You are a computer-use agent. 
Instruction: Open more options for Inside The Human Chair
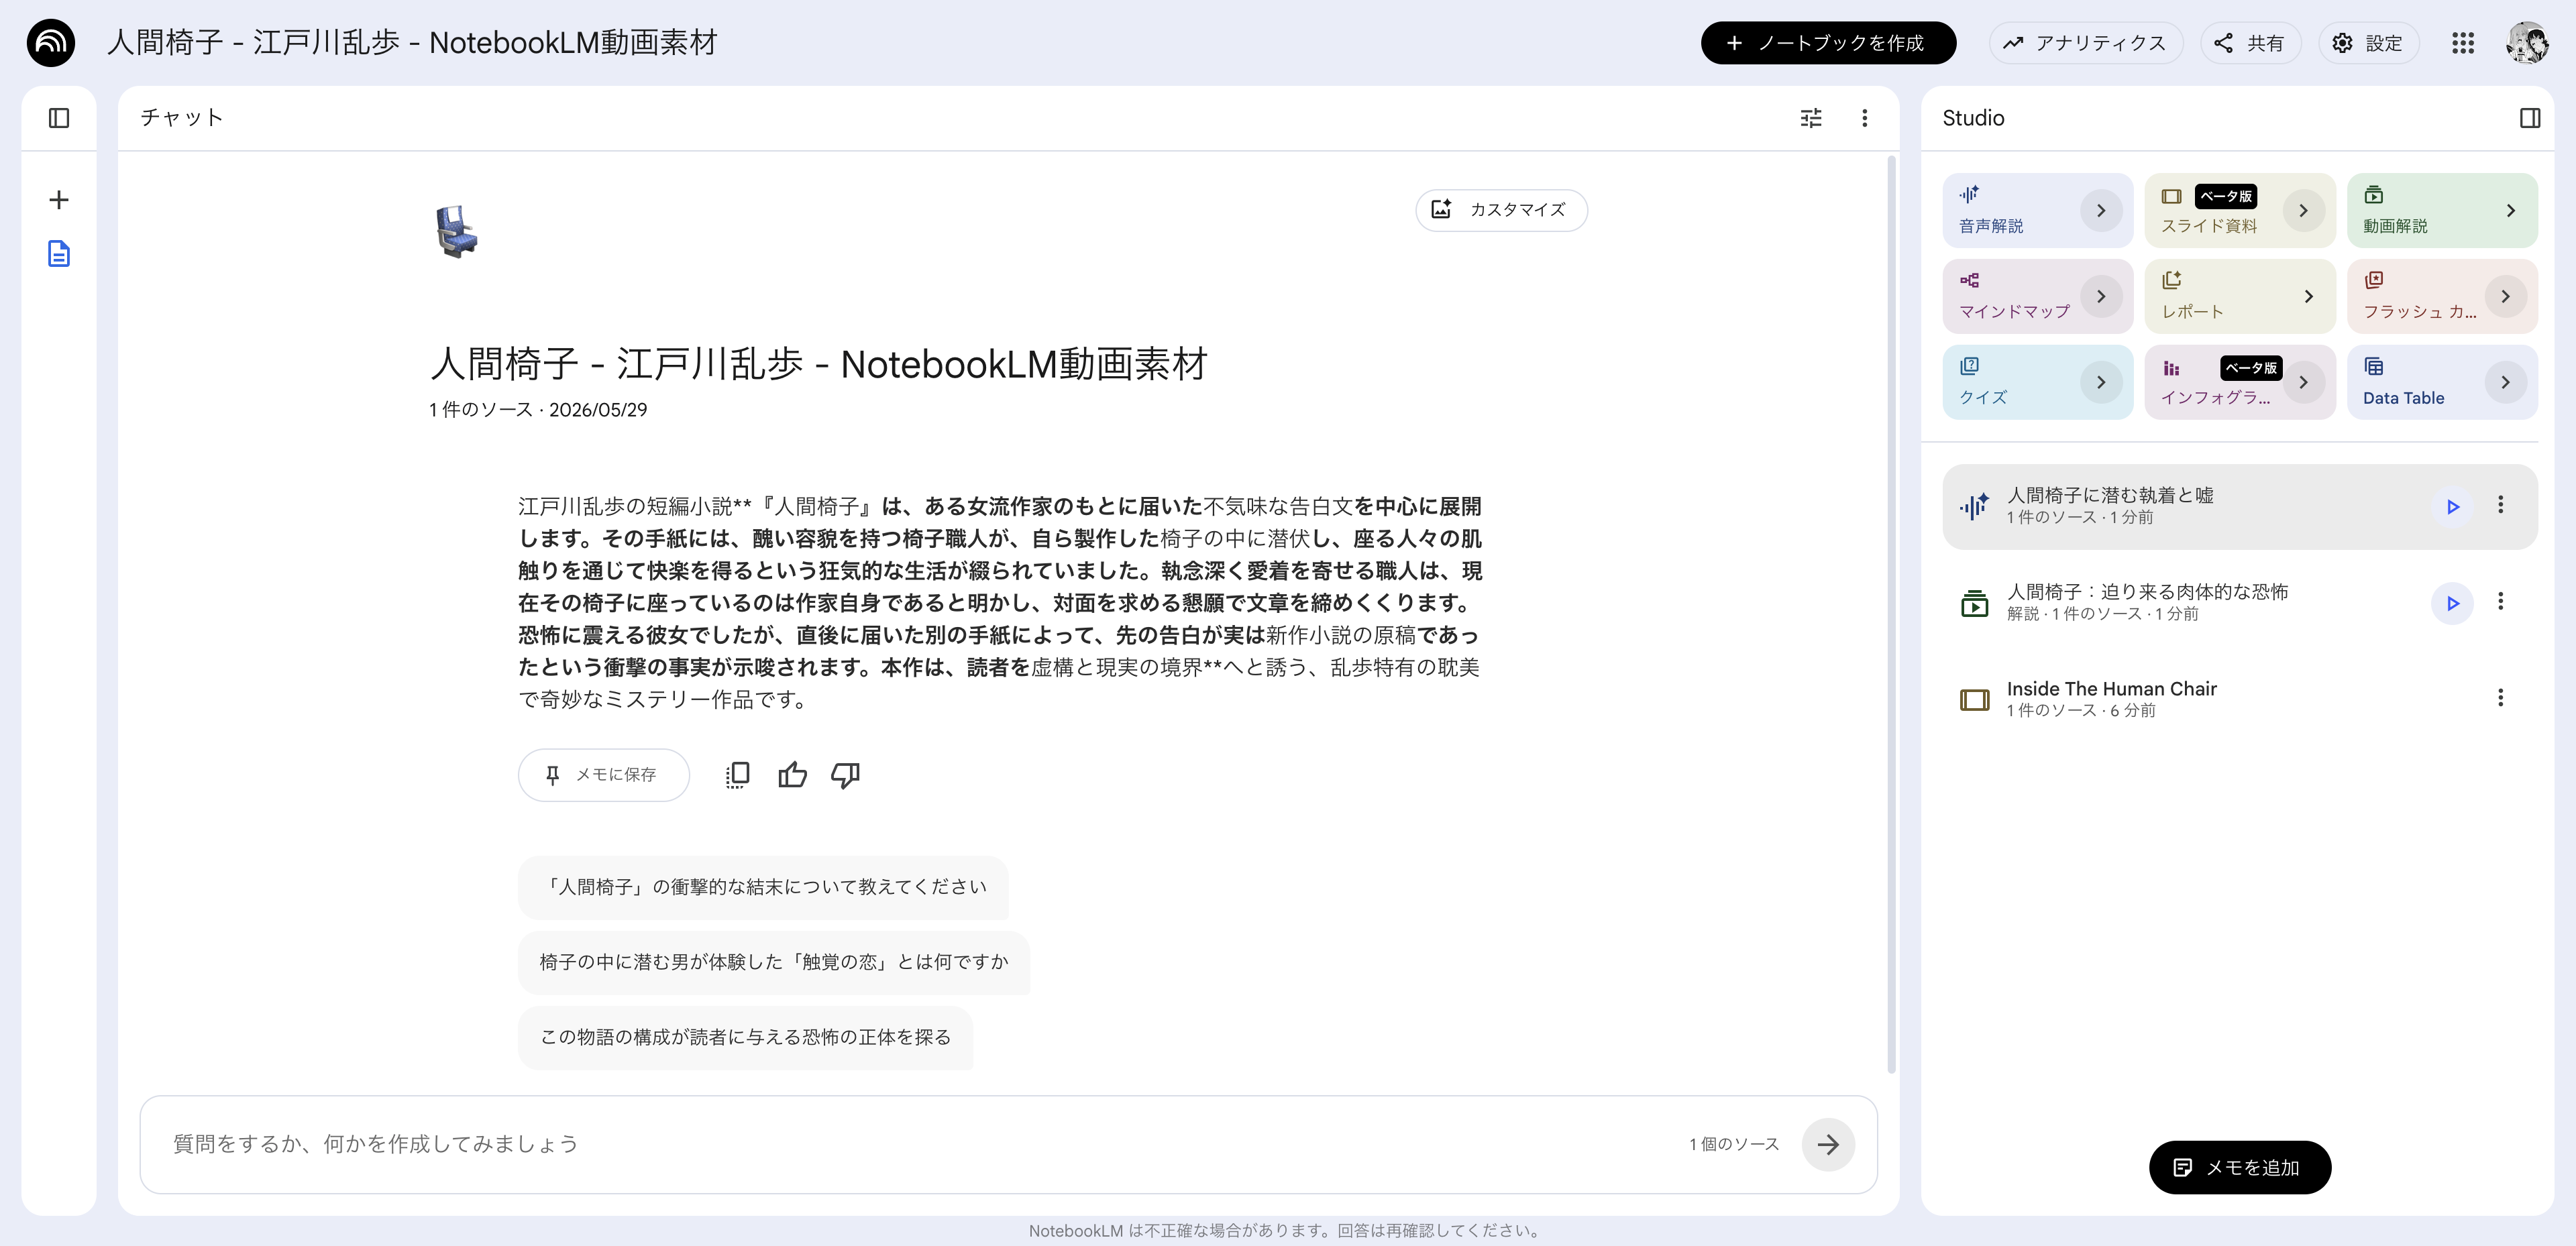2500,698
